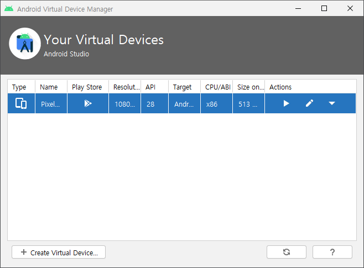Screen dimensions: 364x268
Task: Open help with the question mark button
Action: (332, 252)
